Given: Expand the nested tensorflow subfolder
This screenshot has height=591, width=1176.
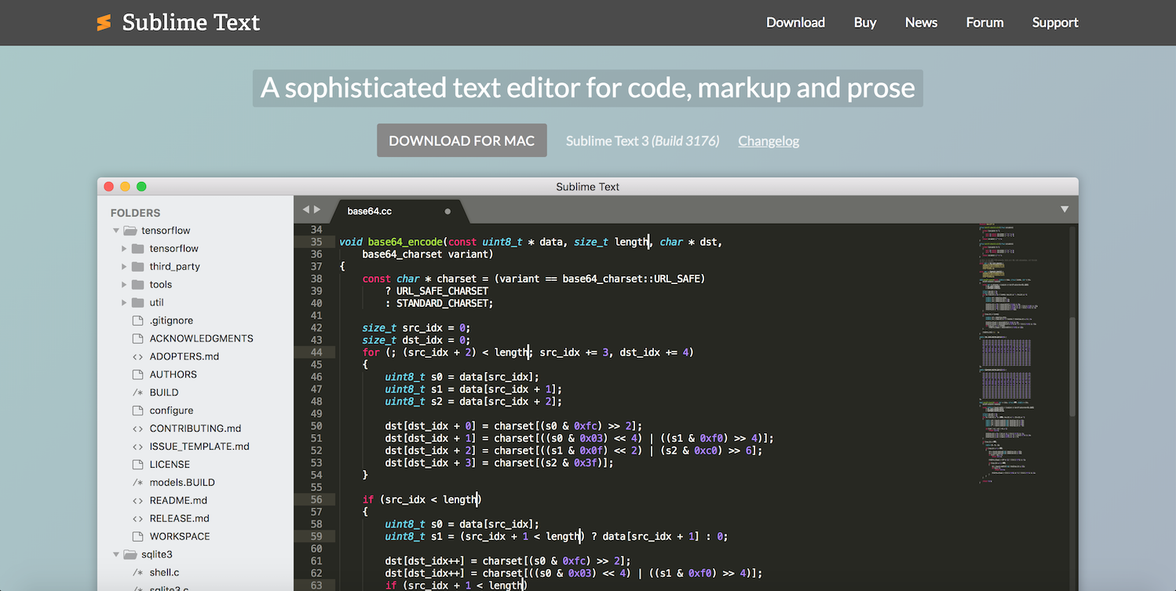Looking at the screenshot, I should tap(124, 249).
